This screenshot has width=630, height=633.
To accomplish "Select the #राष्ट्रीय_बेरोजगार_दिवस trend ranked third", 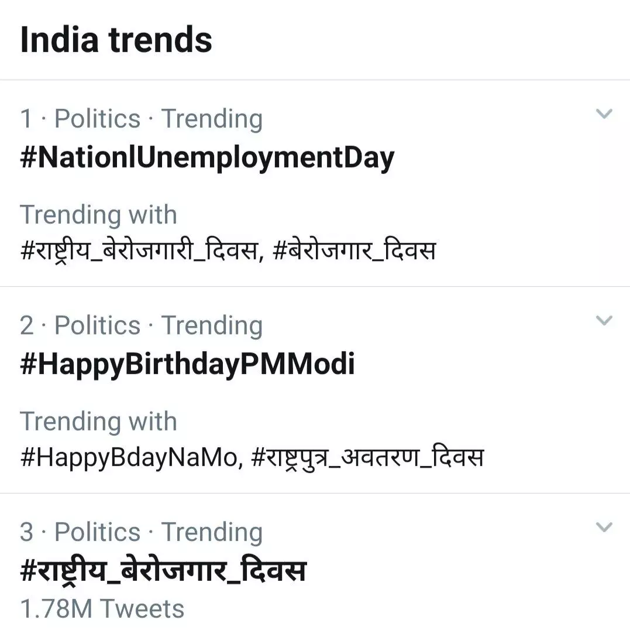I will (x=163, y=571).
